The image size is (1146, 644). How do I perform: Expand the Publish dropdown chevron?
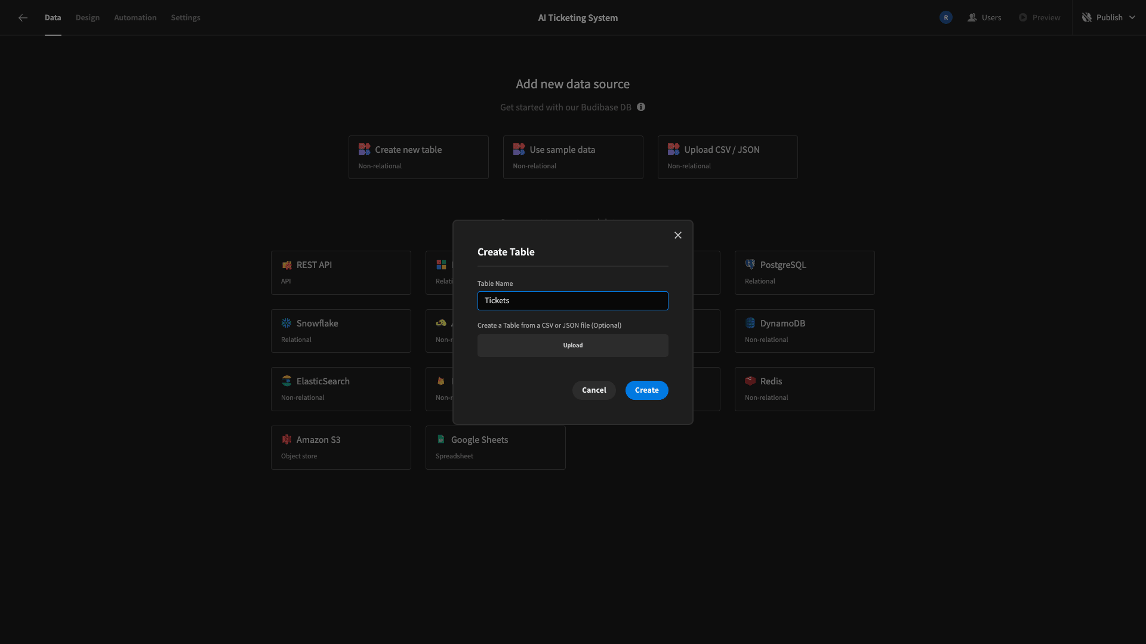click(x=1132, y=18)
